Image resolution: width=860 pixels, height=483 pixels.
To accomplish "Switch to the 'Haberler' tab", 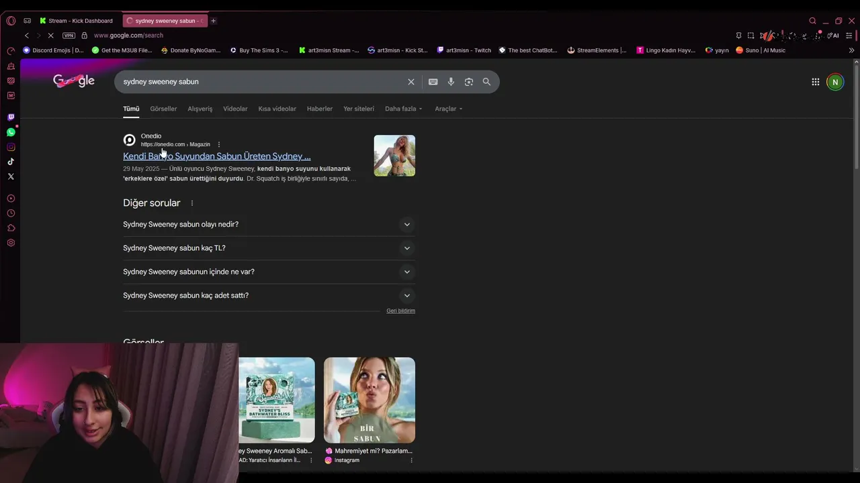I will tap(320, 109).
